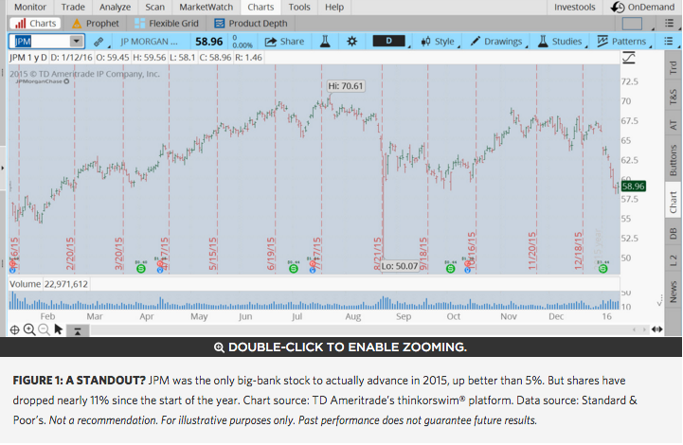
Task: Open the chart grid layout selector
Action: coord(633,24)
